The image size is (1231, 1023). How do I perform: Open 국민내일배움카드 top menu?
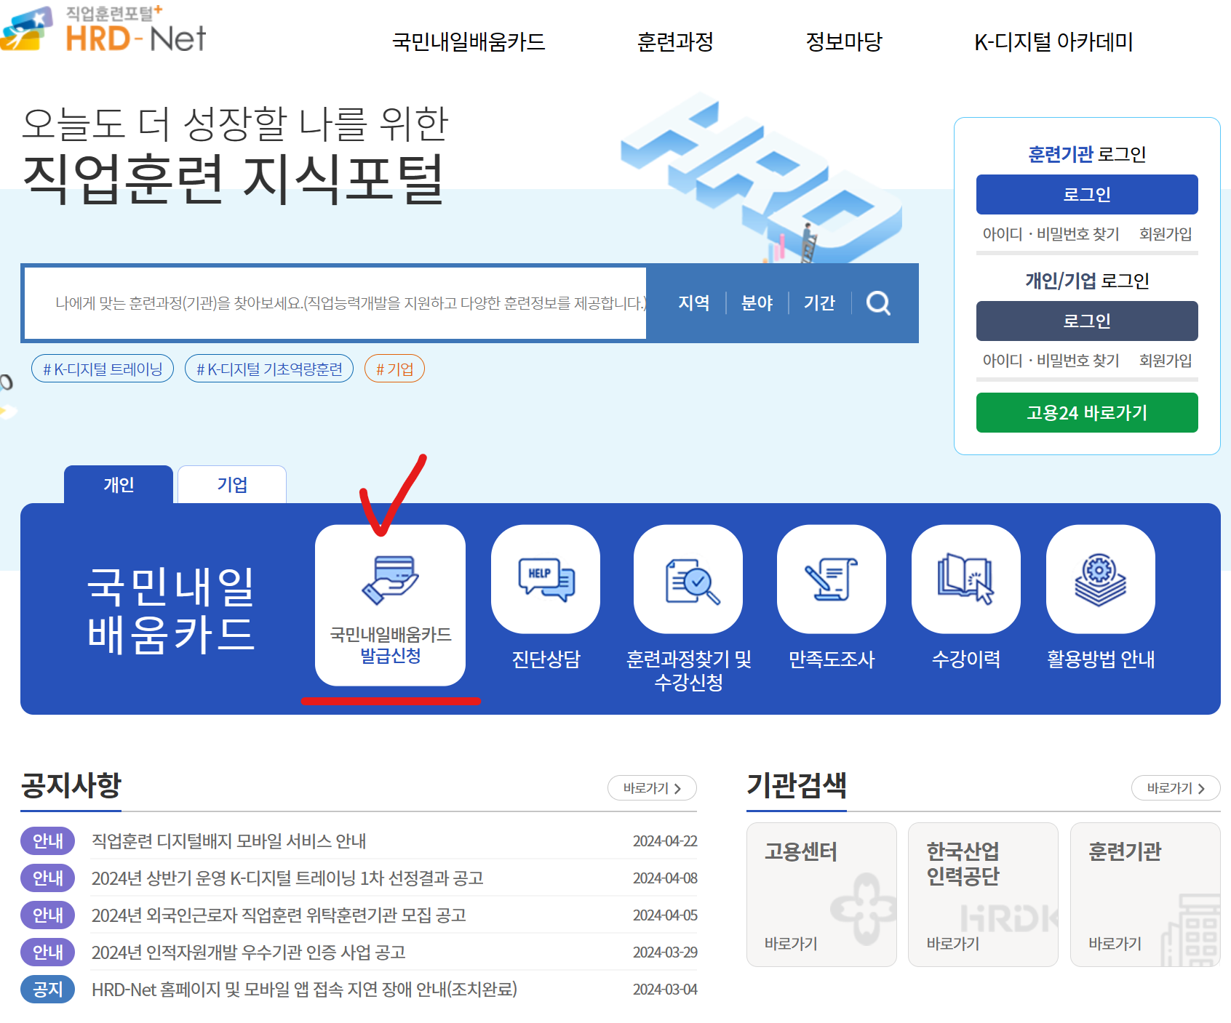469,41
